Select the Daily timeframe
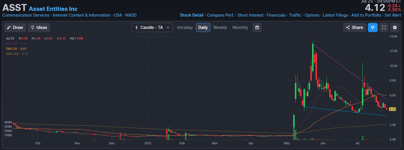Image resolution: width=404 pixels, height=150 pixels. (203, 27)
